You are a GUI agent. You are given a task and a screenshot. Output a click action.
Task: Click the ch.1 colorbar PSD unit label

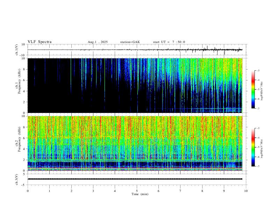pyautogui.click(x=262, y=91)
